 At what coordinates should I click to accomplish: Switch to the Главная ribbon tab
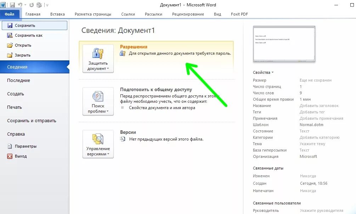click(33, 14)
